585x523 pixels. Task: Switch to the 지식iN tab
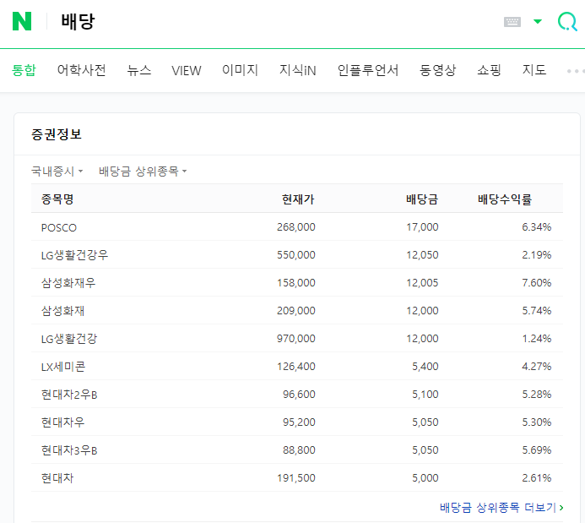tap(297, 70)
